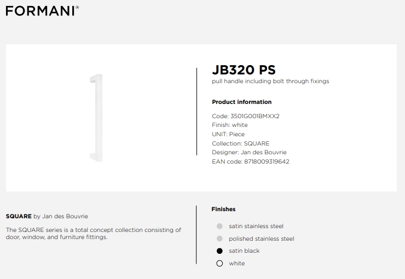Screen dimensions: 405x279
Task: Choose the white finish circle
Action: pyautogui.click(x=219, y=264)
